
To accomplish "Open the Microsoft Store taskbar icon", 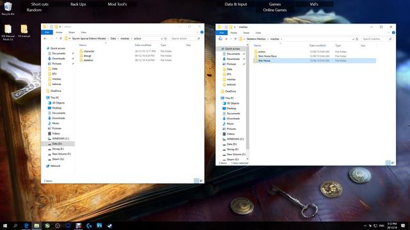I will pyautogui.click(x=99, y=226).
